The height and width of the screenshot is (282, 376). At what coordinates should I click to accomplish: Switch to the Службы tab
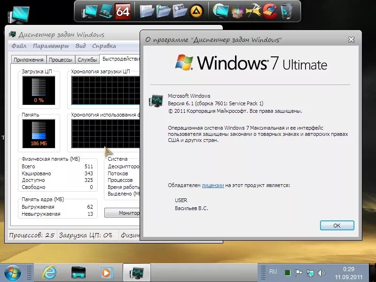pyautogui.click(x=87, y=60)
